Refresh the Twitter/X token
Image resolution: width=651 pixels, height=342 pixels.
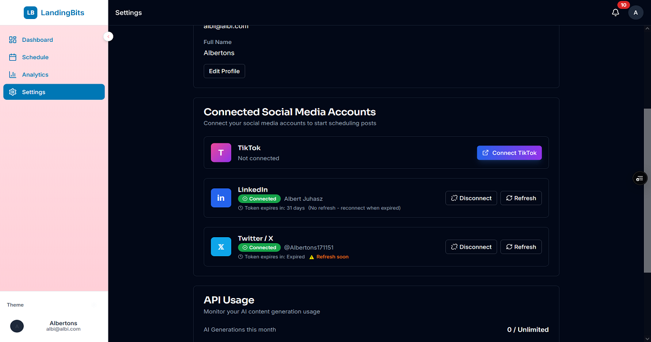(521, 246)
